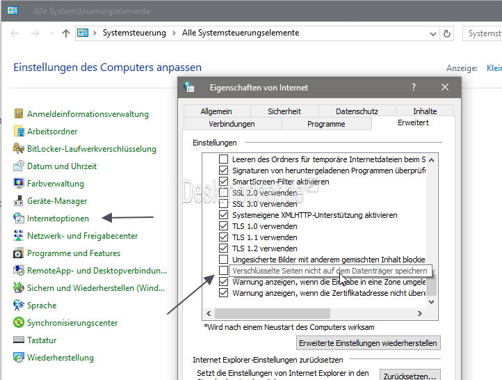The image size is (502, 380).
Task: Click the horizontal scrollbar thumb in settings list
Action: tap(273, 313)
